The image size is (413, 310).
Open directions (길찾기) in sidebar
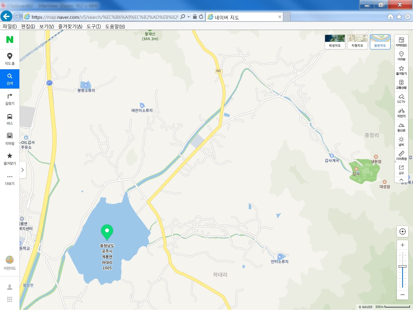pos(10,99)
